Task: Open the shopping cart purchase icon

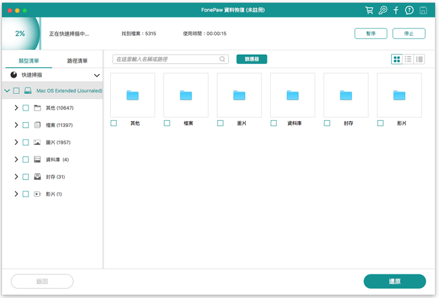Action: tap(369, 10)
